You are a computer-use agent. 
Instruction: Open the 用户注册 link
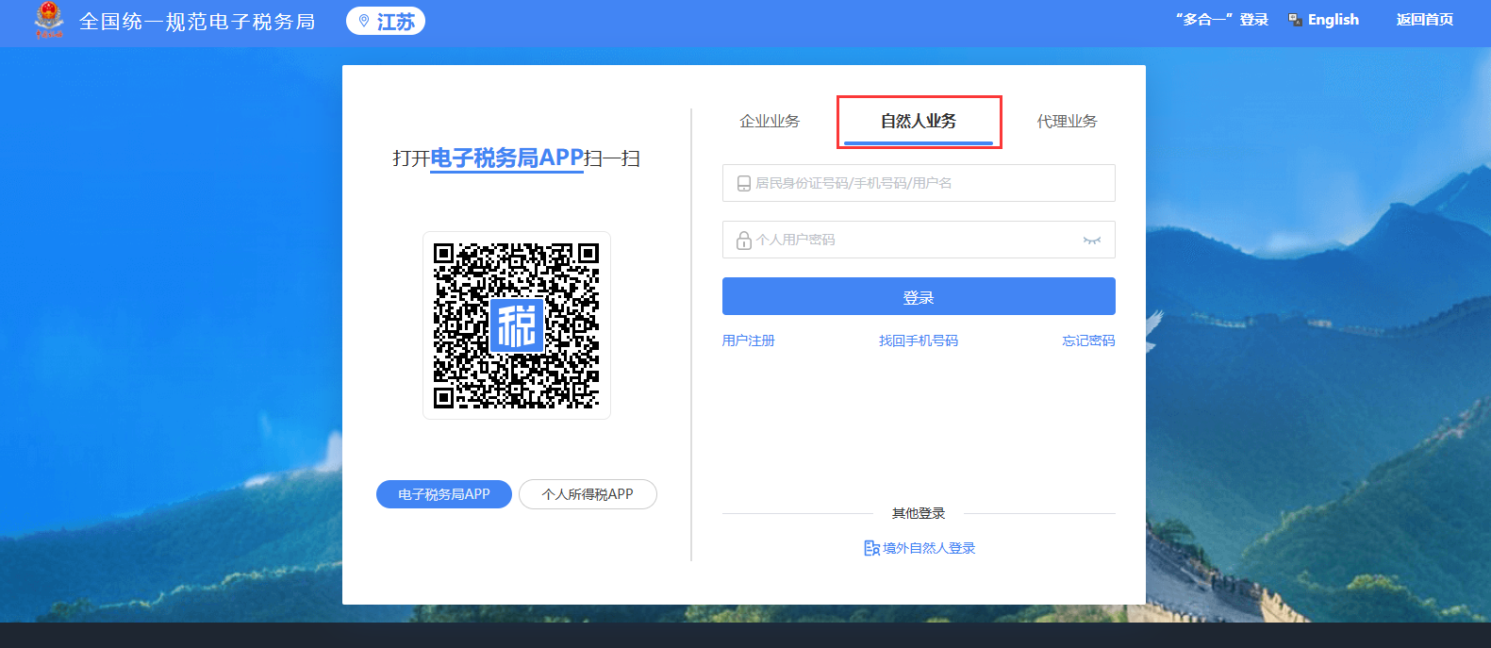point(748,341)
